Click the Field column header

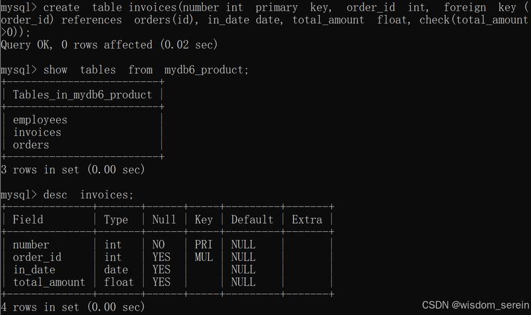[x=28, y=220]
